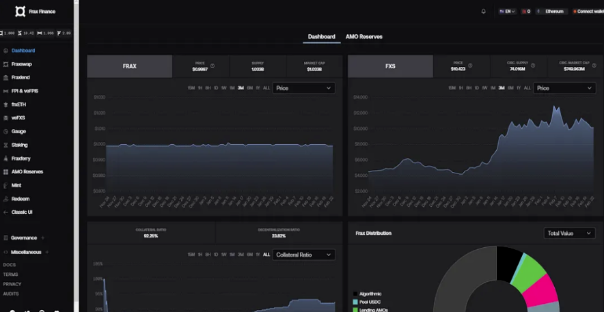Go to Fraxlend in the sidebar
This screenshot has width=604, height=312.
pyautogui.click(x=20, y=77)
